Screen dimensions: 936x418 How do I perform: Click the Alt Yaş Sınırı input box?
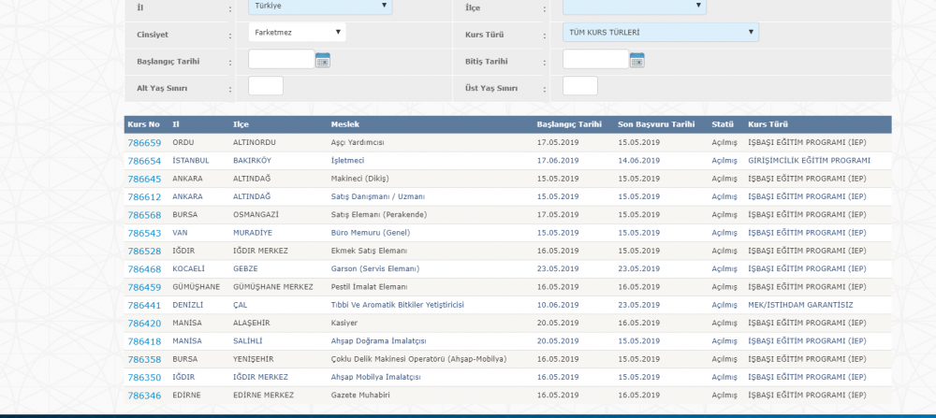[266, 86]
